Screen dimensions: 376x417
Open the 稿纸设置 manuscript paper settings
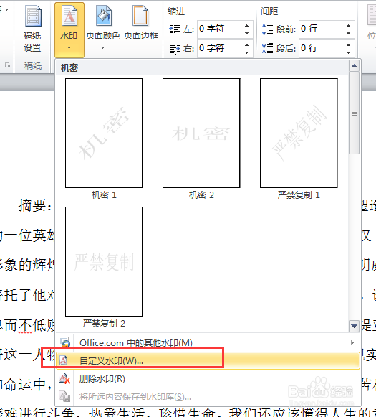pyautogui.click(x=32, y=29)
